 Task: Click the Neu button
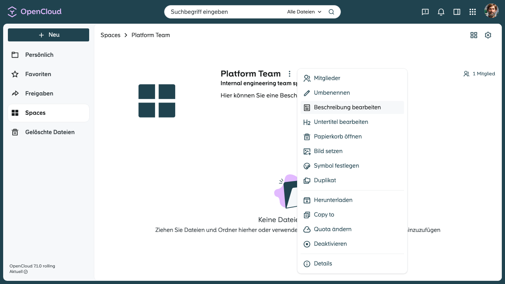click(x=49, y=35)
